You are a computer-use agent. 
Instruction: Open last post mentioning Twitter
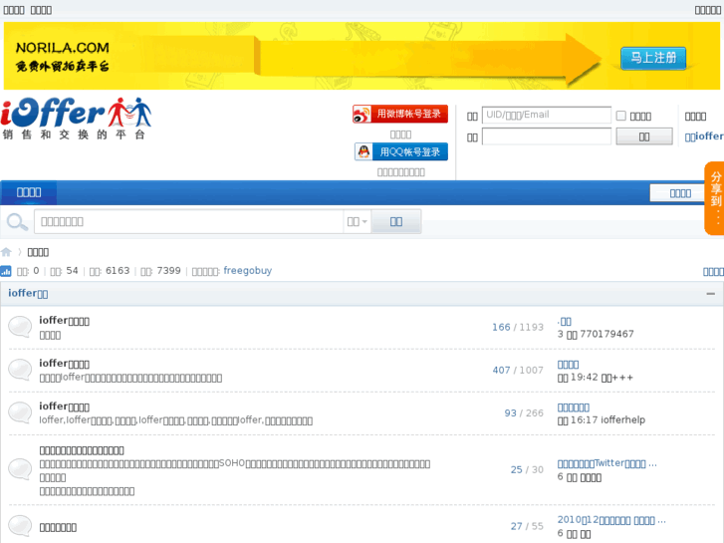pos(606,463)
